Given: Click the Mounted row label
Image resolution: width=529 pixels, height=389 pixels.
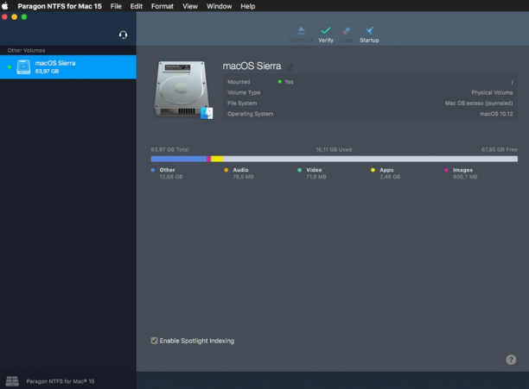Looking at the screenshot, I should click(239, 82).
